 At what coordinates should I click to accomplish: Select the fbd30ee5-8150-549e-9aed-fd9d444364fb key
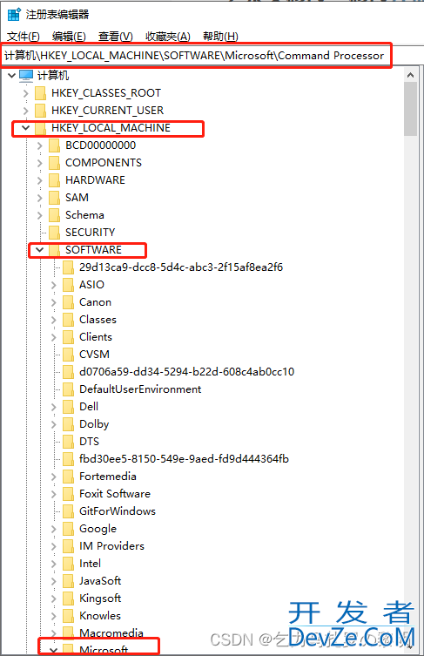coord(184,459)
